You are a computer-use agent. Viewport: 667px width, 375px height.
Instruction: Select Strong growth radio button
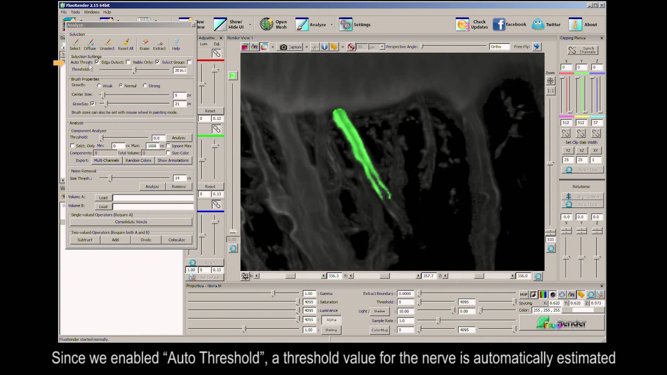click(x=145, y=86)
